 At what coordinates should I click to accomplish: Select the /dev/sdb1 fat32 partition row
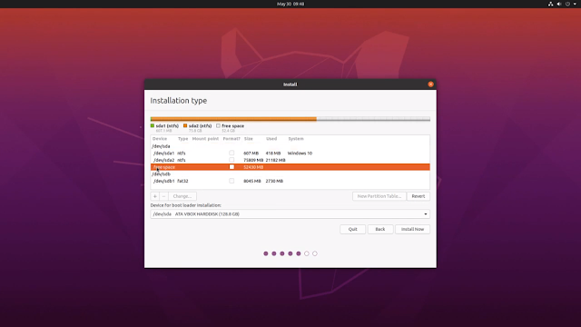[290, 181]
